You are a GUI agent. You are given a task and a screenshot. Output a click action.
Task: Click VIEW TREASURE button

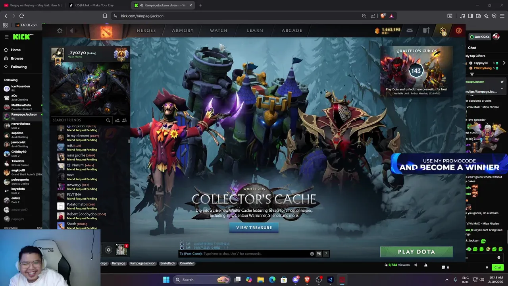tap(254, 228)
